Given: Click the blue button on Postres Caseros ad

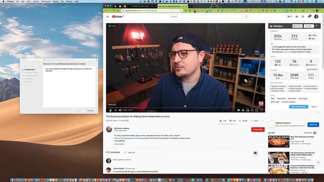Looking at the screenshot, I should pos(313,125).
